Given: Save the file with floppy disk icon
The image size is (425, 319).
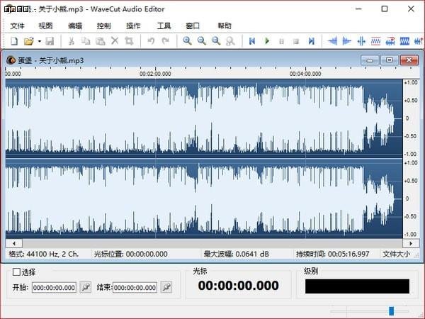Looking at the screenshot, I should coord(50,41).
